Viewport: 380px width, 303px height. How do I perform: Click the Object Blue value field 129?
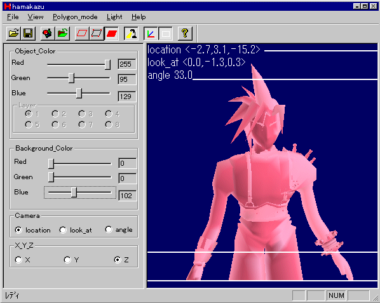tap(126, 97)
